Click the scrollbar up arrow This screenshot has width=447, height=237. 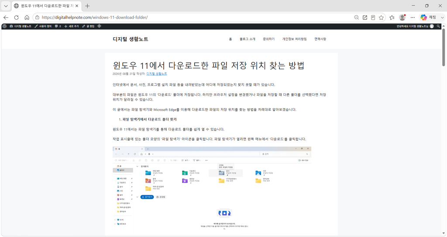(x=444, y=26)
